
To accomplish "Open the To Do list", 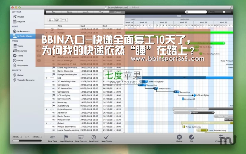I will (18, 56).
